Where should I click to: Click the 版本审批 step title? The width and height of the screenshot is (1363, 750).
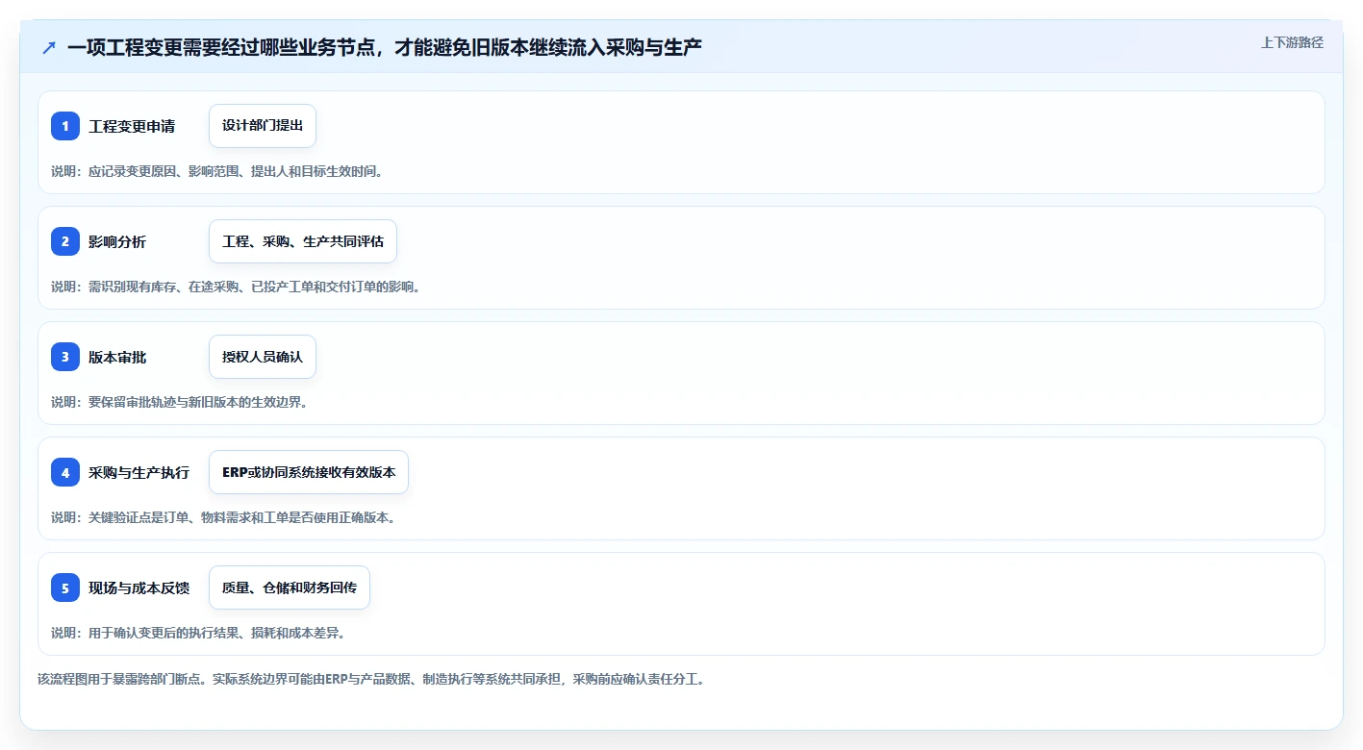point(117,357)
